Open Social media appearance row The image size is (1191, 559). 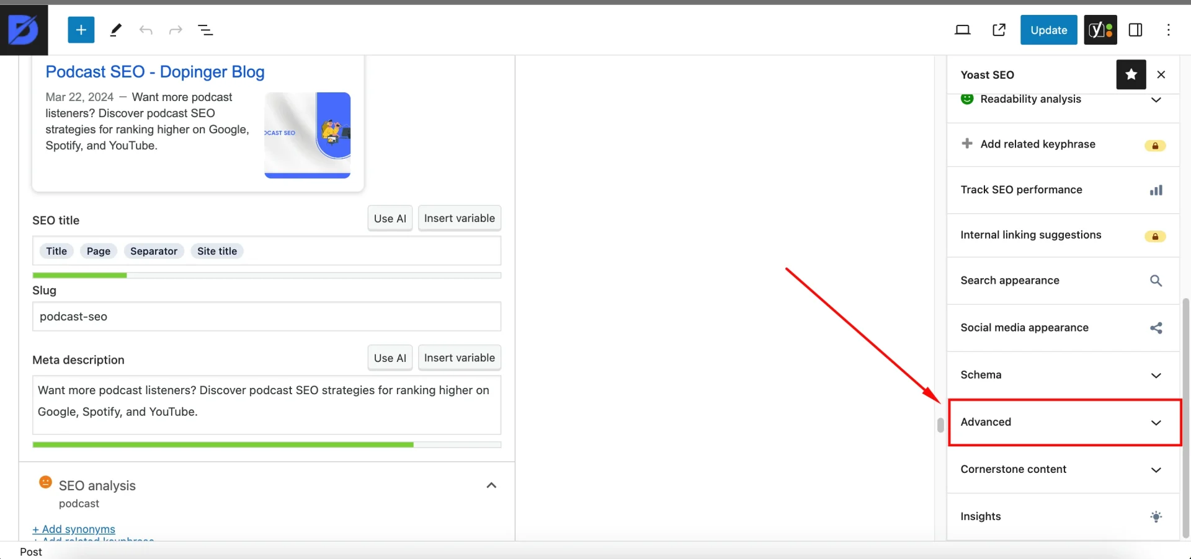1063,327
